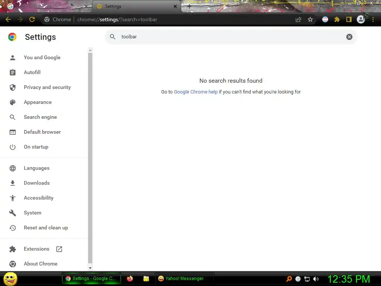Click the Chrome logo next to Settings
This screenshot has width=381, height=286.
coord(12,37)
